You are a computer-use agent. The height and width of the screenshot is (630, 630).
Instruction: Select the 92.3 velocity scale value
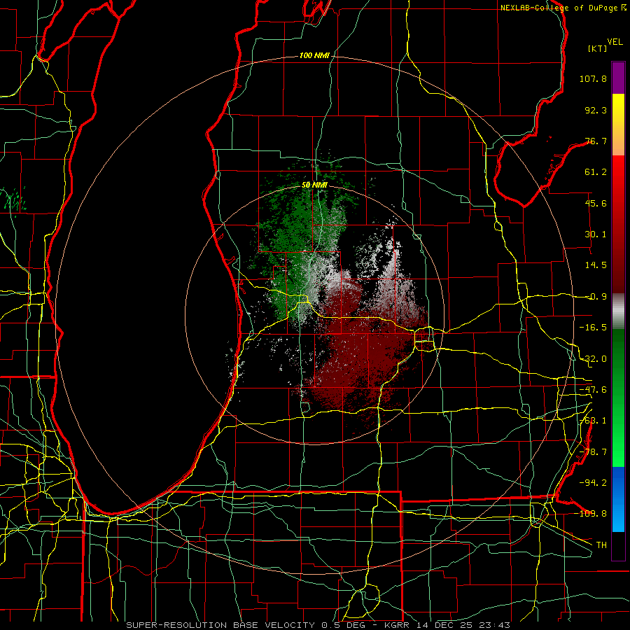pos(596,110)
